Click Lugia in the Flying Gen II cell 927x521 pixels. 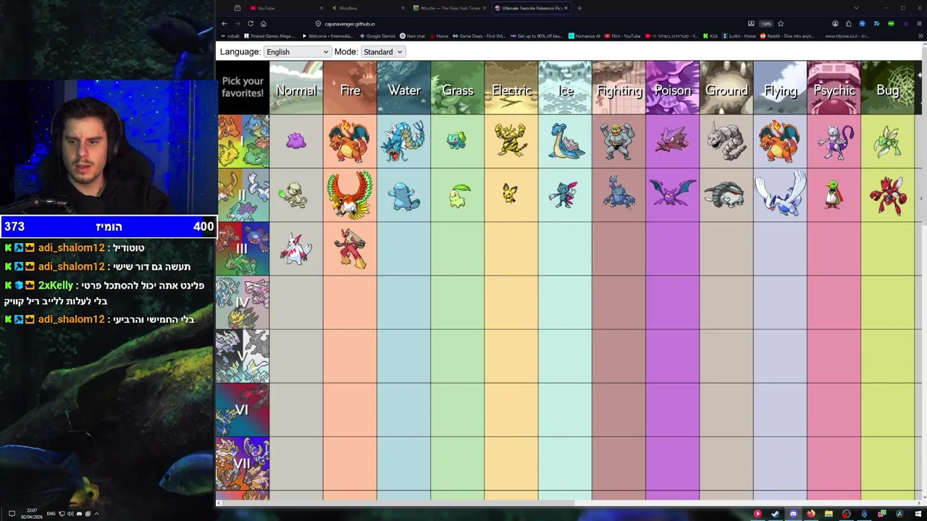click(x=780, y=194)
